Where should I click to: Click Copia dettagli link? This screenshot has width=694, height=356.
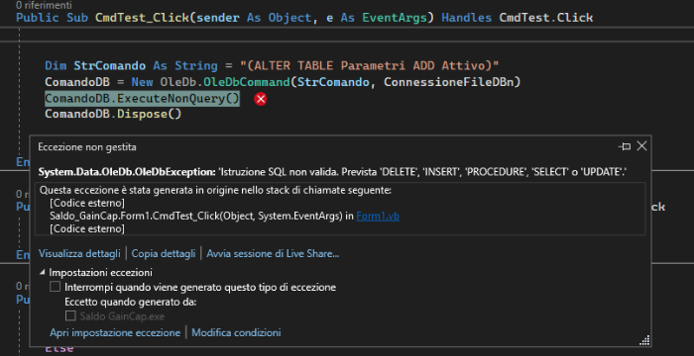point(164,254)
